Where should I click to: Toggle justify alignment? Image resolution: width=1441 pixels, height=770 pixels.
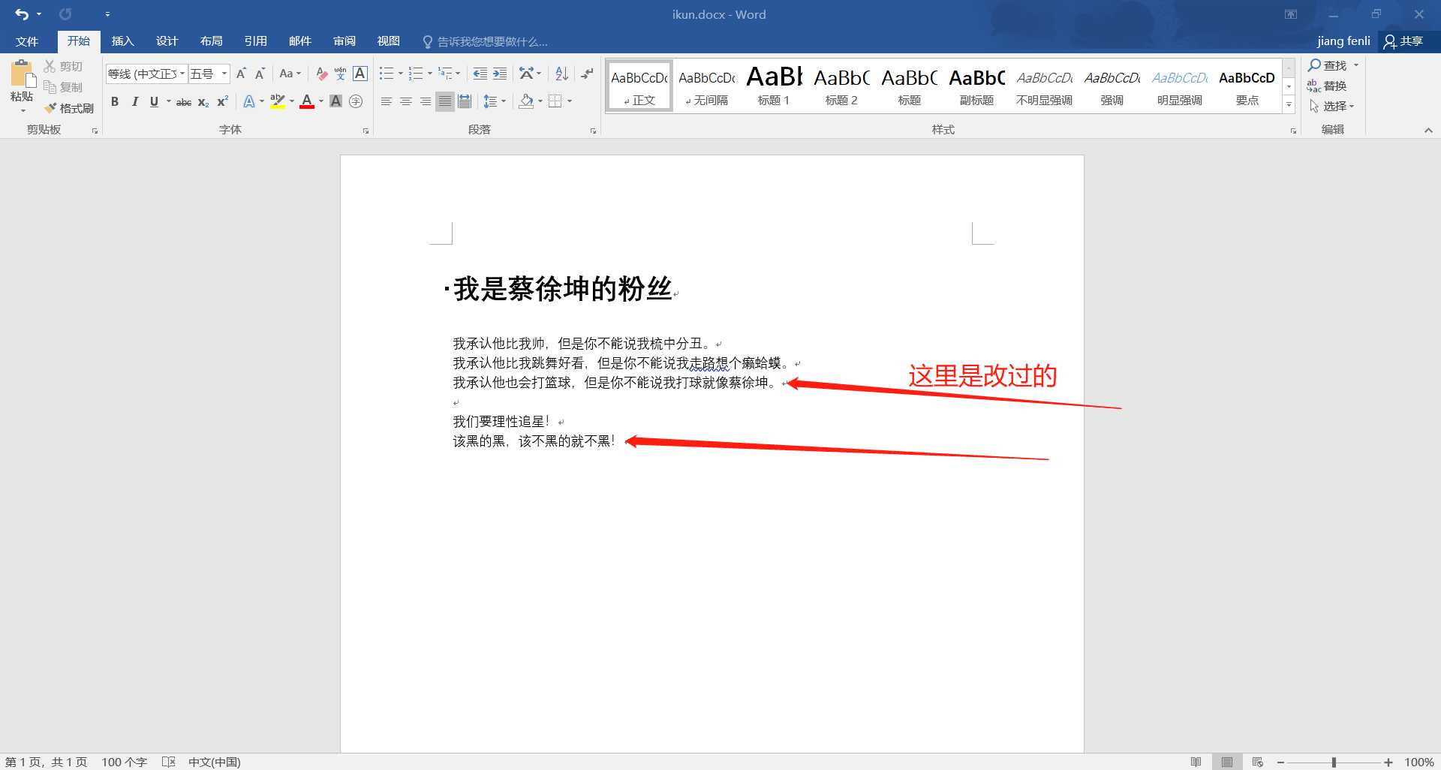pos(445,101)
